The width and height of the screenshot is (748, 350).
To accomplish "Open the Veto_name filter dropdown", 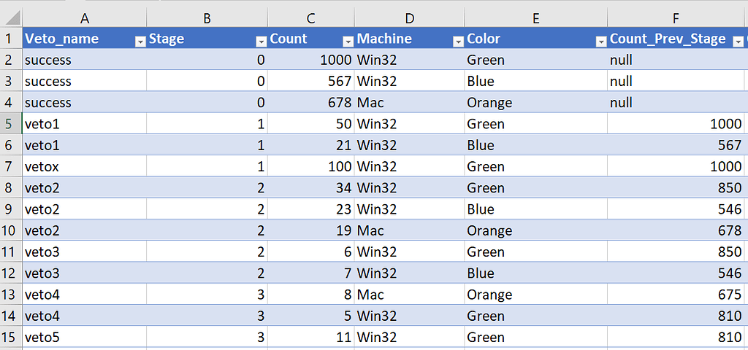I will pos(140,42).
